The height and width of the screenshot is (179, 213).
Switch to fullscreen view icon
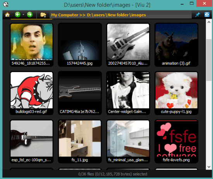click(207, 15)
